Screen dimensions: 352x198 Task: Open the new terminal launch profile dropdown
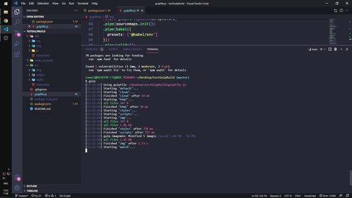(x=325, y=50)
